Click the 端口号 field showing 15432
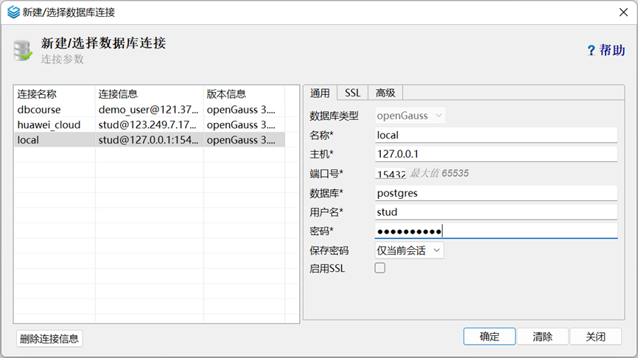 390,174
